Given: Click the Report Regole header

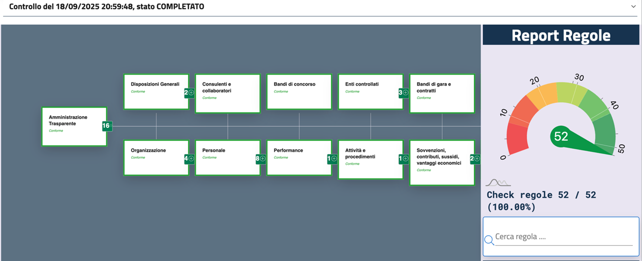Looking at the screenshot, I should pos(561,35).
